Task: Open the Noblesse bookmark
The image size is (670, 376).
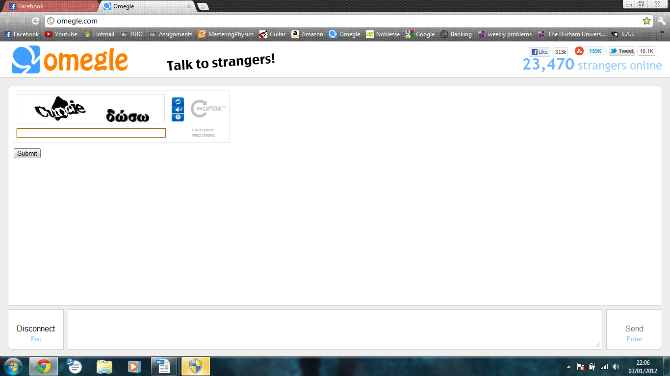Action: [383, 34]
